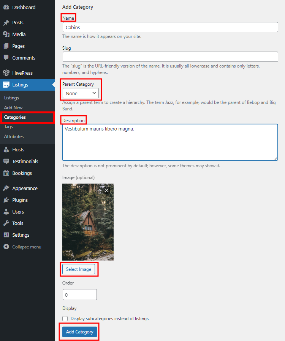
Task: Collapse the admin sidebar menu
Action: [x=27, y=247]
